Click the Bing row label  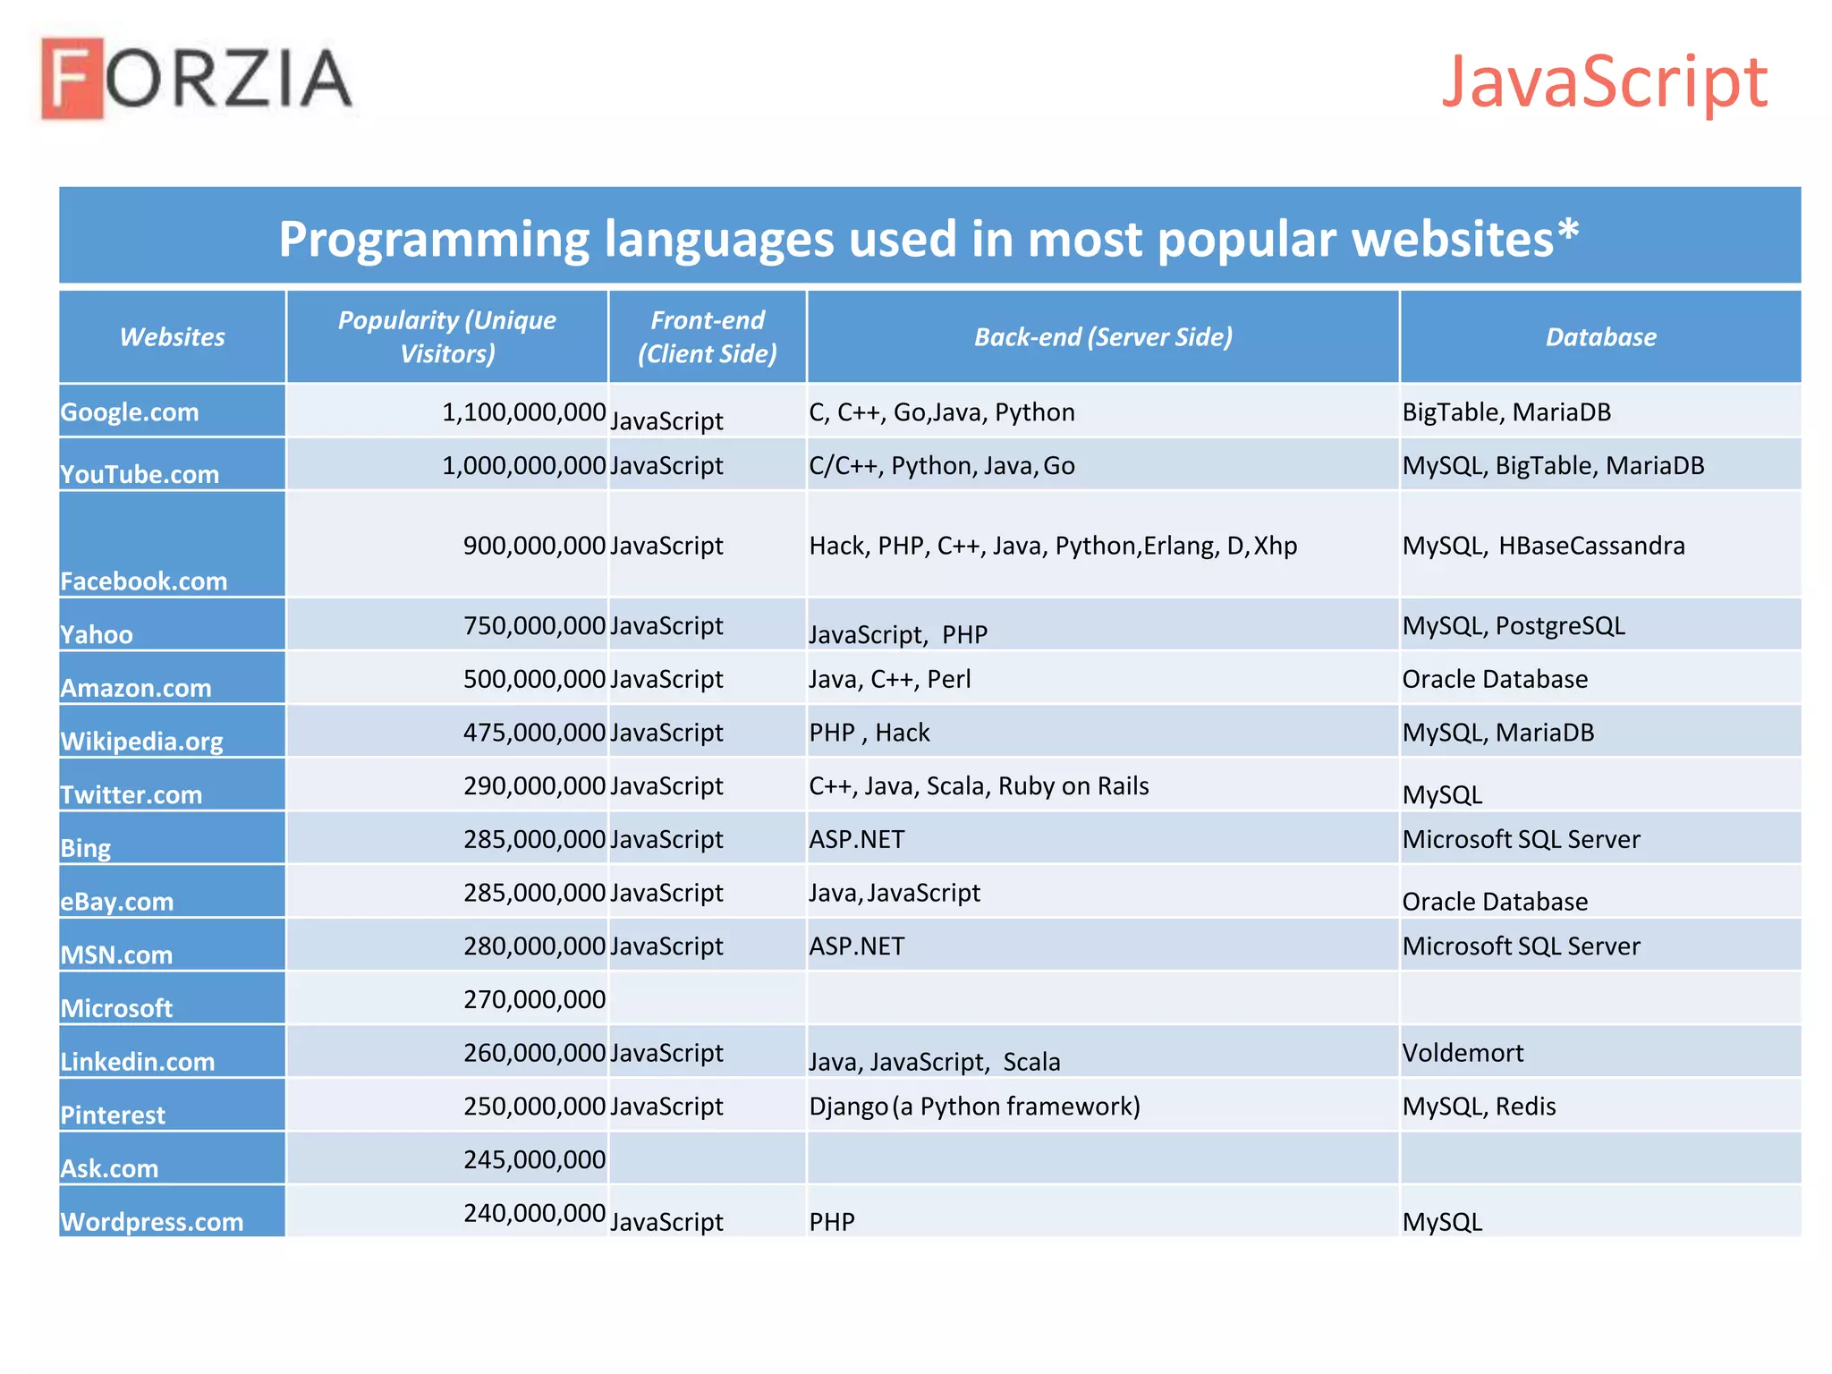(86, 848)
